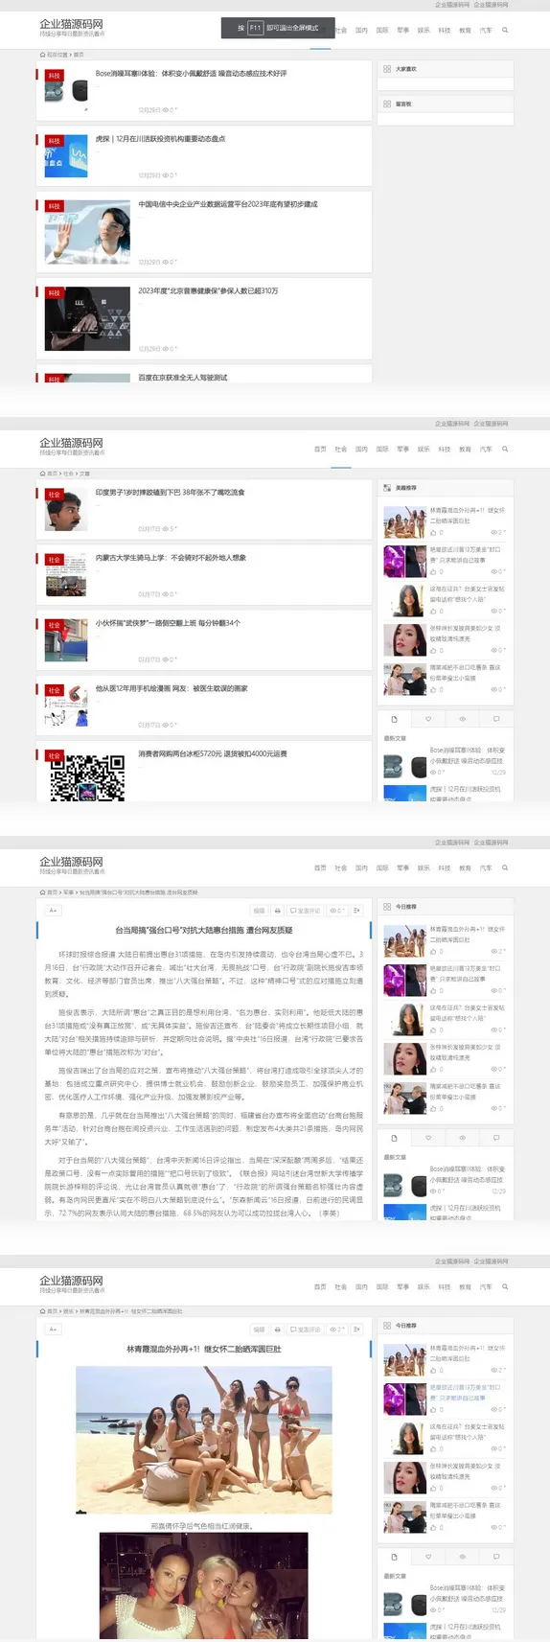Select heart tab icon in 社会 page sidebar
Screen dimensions: 550x1642
428,718
